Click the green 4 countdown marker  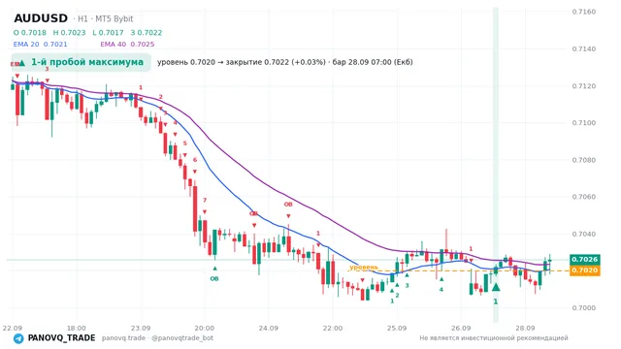pyautogui.click(x=441, y=290)
